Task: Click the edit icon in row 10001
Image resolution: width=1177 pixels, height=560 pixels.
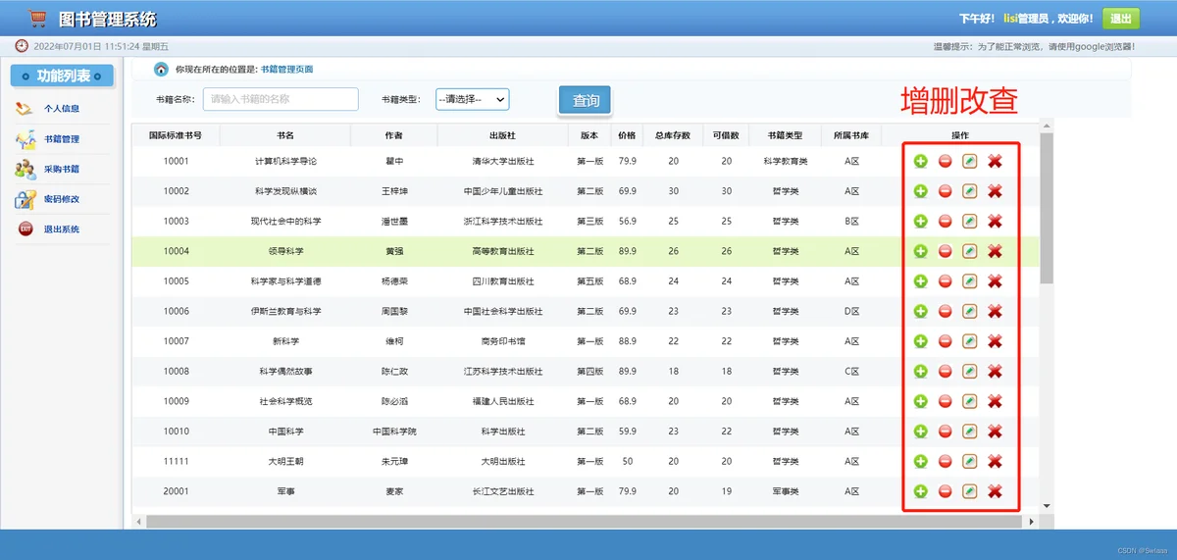Action: click(x=970, y=161)
